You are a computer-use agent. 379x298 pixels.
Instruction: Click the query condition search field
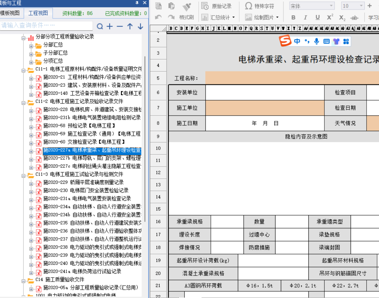click(46, 26)
